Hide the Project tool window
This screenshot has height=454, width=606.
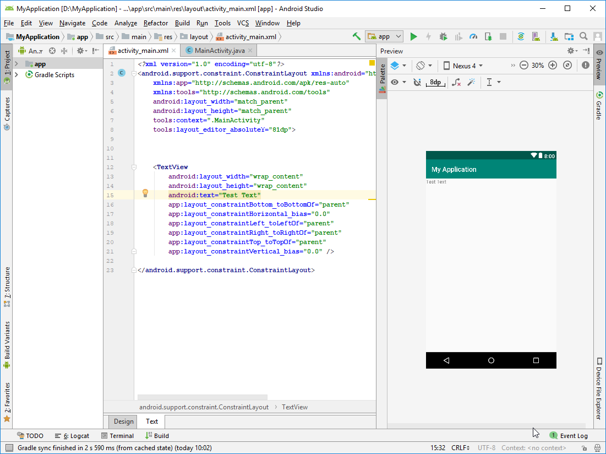tap(96, 51)
